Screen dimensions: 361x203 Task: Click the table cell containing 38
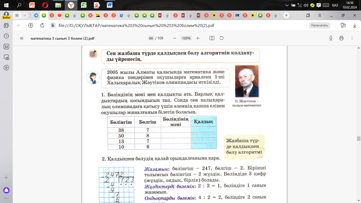coord(121,130)
